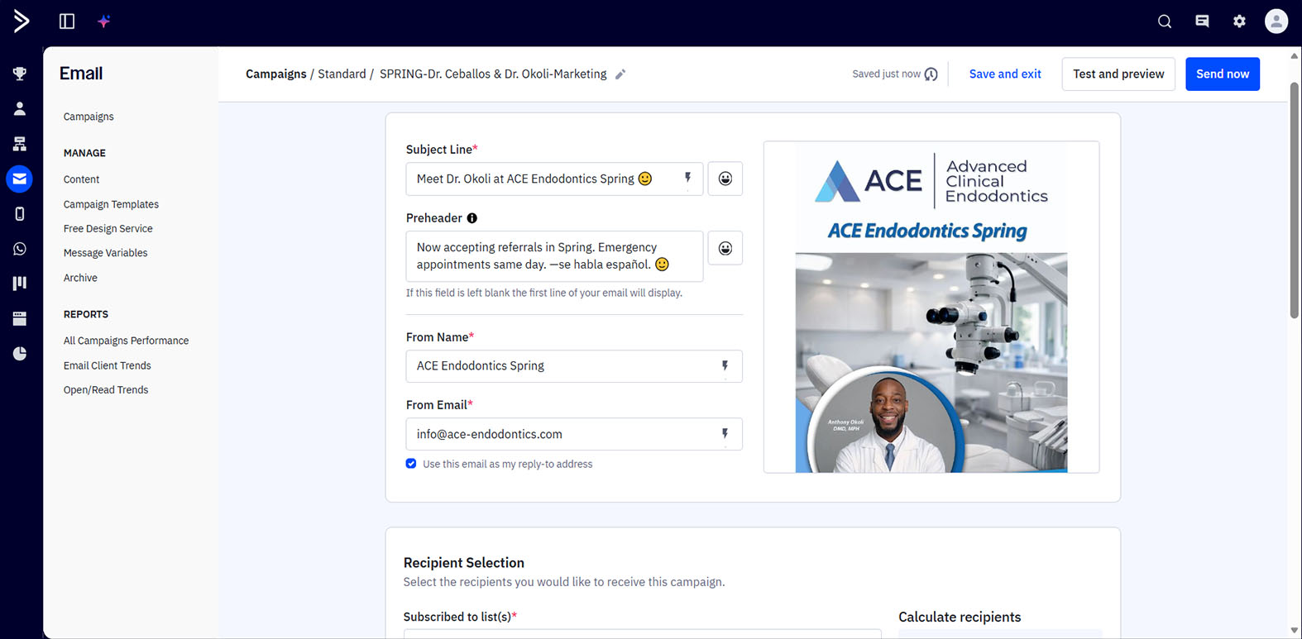Image resolution: width=1302 pixels, height=639 pixels.
Task: Open the Deals pipeline board icon
Action: point(20,284)
